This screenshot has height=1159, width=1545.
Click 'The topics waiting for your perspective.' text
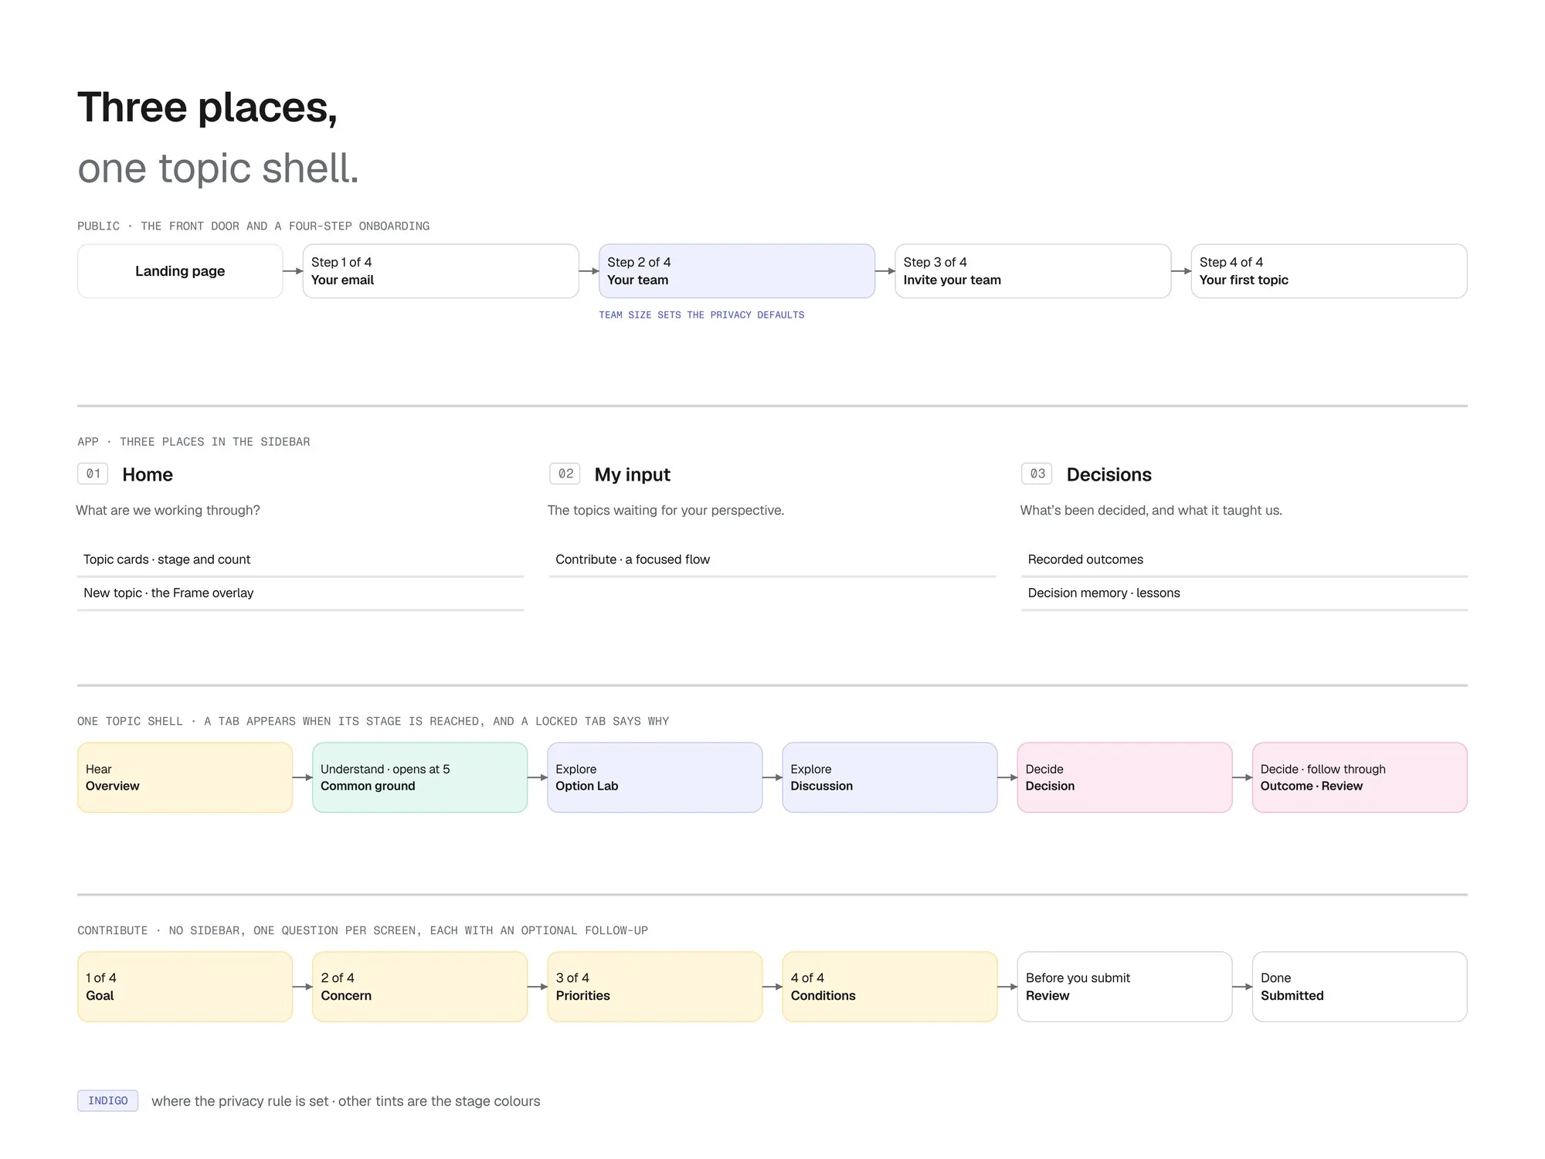[x=666, y=511]
